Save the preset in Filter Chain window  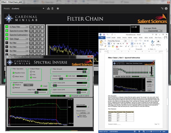pyautogui.click(x=48, y=8)
